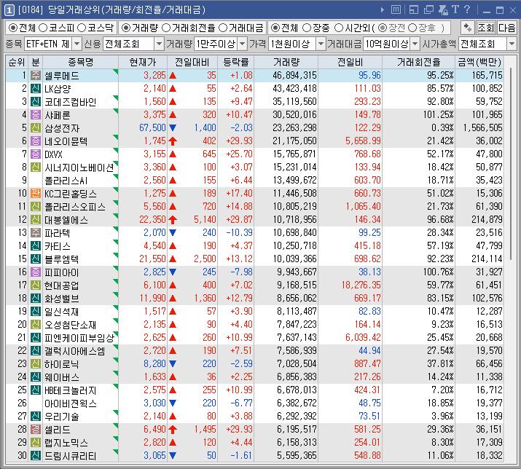Viewport: 521px width, 469px height.
Task: Open help via the question mark icon
Action: click(x=467, y=9)
